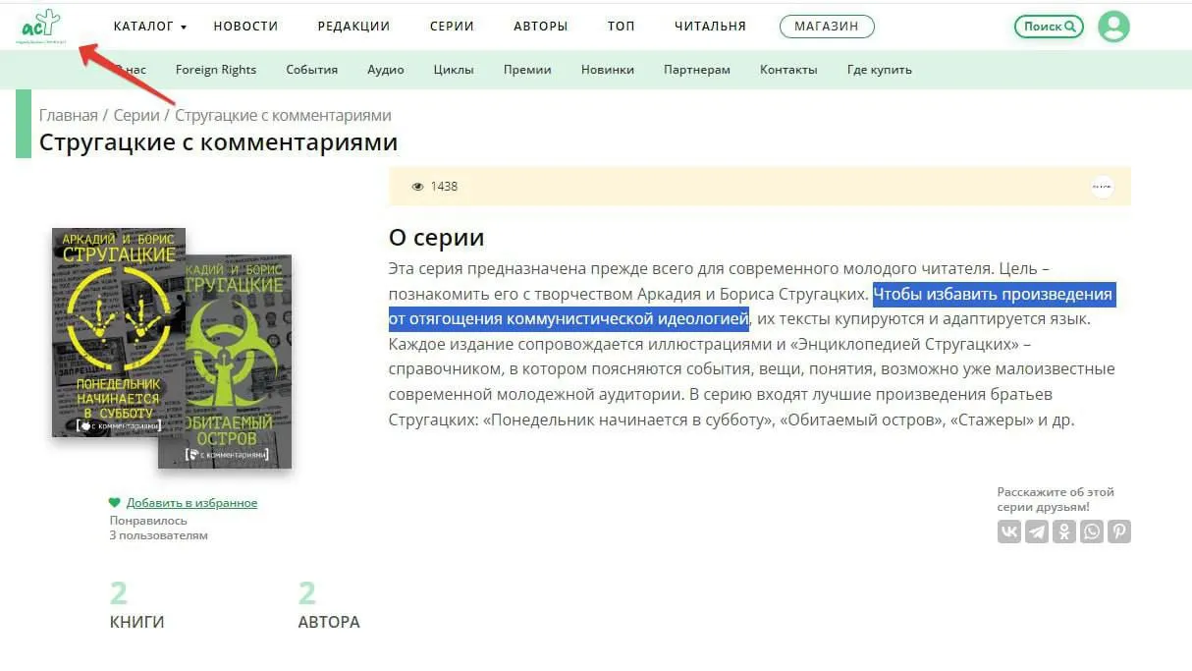
Task: Open the Foreign Rights link
Action: point(215,70)
